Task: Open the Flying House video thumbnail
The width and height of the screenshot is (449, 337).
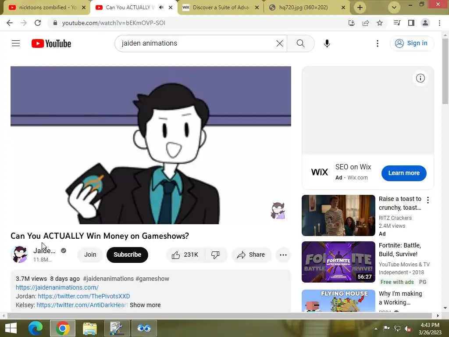Action: 338,301
